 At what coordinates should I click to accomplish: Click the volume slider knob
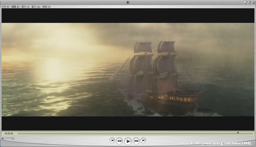13,138
